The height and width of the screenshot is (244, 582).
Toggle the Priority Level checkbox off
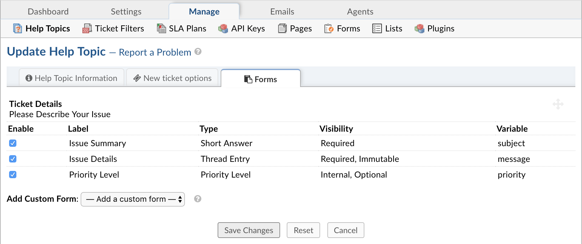tap(13, 175)
